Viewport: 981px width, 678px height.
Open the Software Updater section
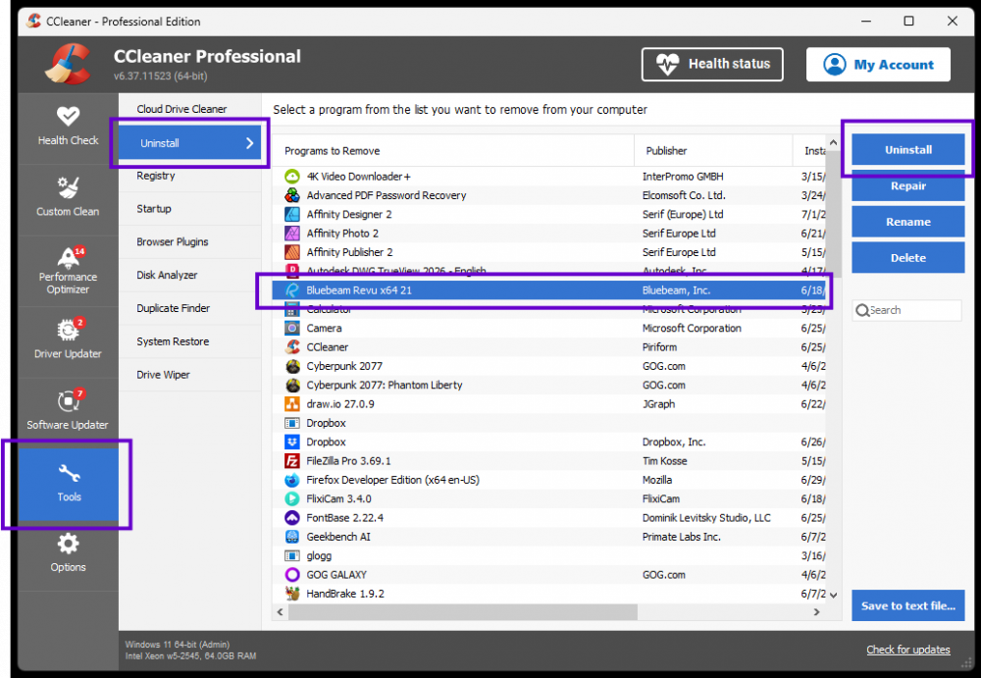[69, 412]
